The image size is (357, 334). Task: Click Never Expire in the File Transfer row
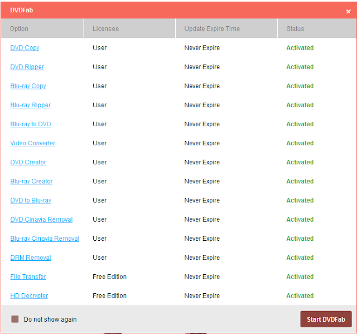coord(202,276)
